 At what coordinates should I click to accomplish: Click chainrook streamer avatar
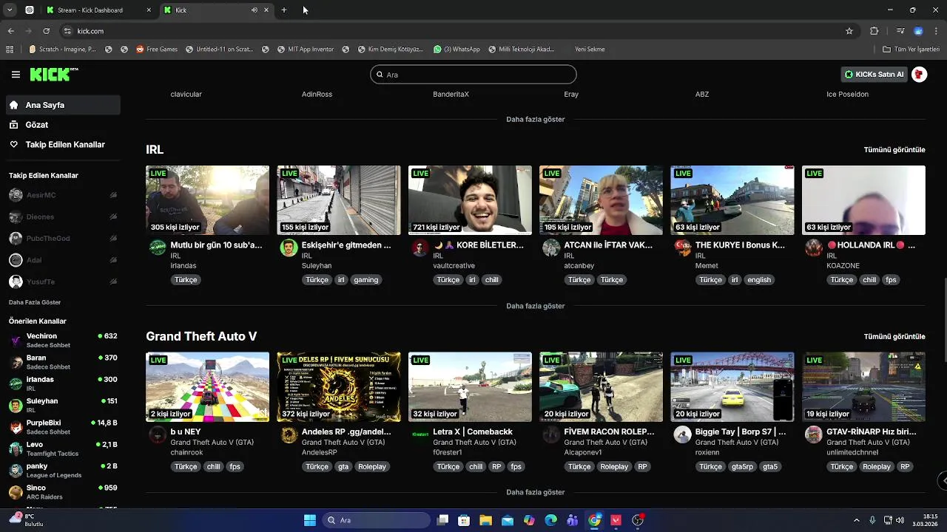158,434
